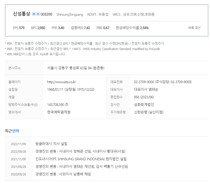The width and height of the screenshot is (210, 183).
Task: Click history date 2020/09/28
Action: (x=18, y=174)
